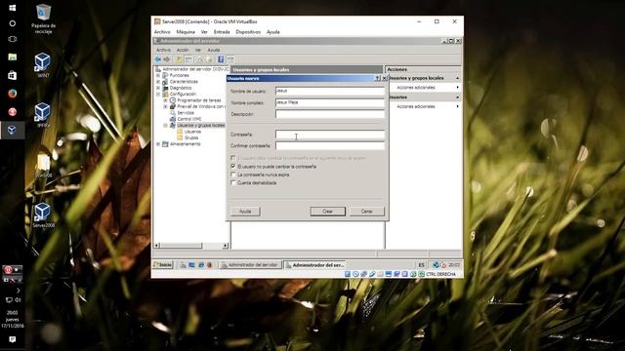The image size is (625, 351).
Task: Click the Crear button
Action: point(328,212)
